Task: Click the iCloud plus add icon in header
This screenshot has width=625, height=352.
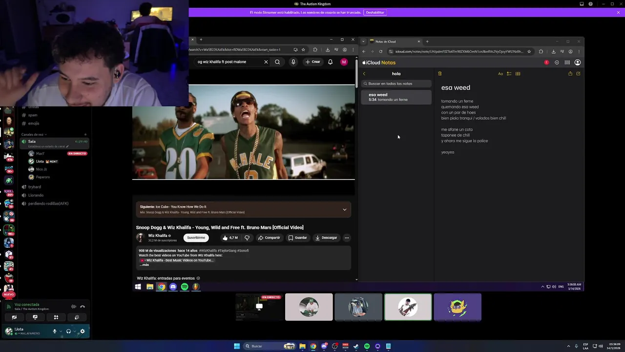Action: (x=557, y=63)
